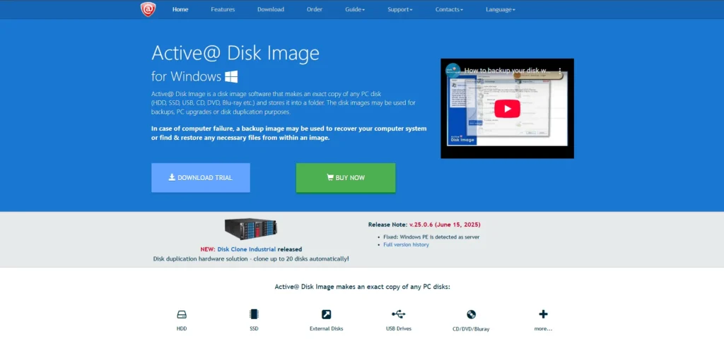The width and height of the screenshot is (724, 346).
Task: Click the SSD chip icon
Action: [254, 314]
